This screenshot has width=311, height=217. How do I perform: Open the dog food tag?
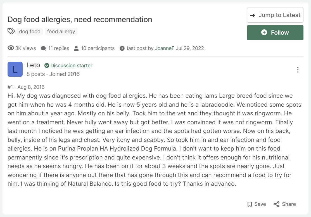(30, 32)
